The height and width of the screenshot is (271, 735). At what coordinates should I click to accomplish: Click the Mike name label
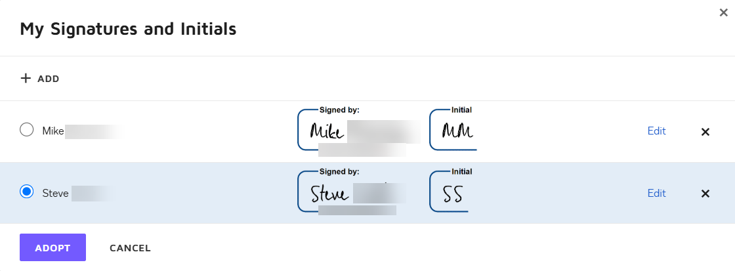(x=53, y=131)
